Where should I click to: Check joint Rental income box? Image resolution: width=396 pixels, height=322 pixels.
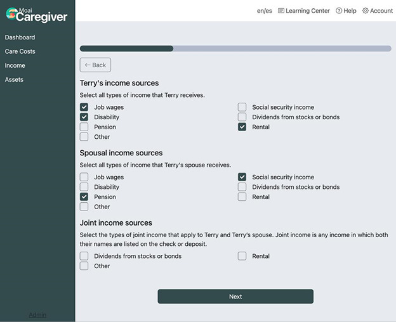point(242,256)
